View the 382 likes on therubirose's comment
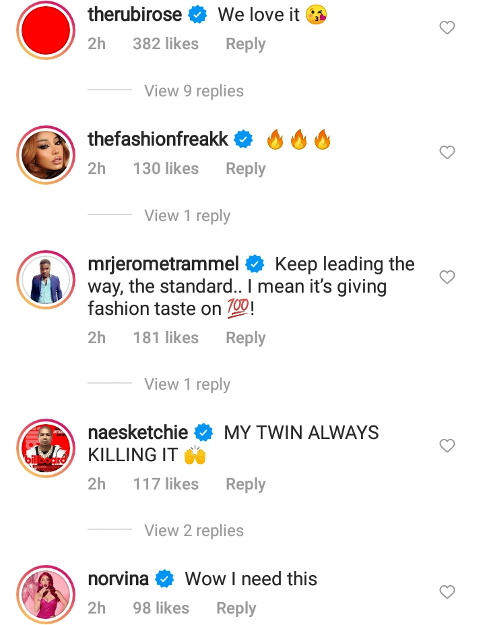The height and width of the screenshot is (625, 485). click(166, 44)
